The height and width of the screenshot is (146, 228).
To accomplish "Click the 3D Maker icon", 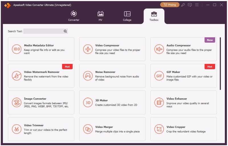I will (88, 102).
